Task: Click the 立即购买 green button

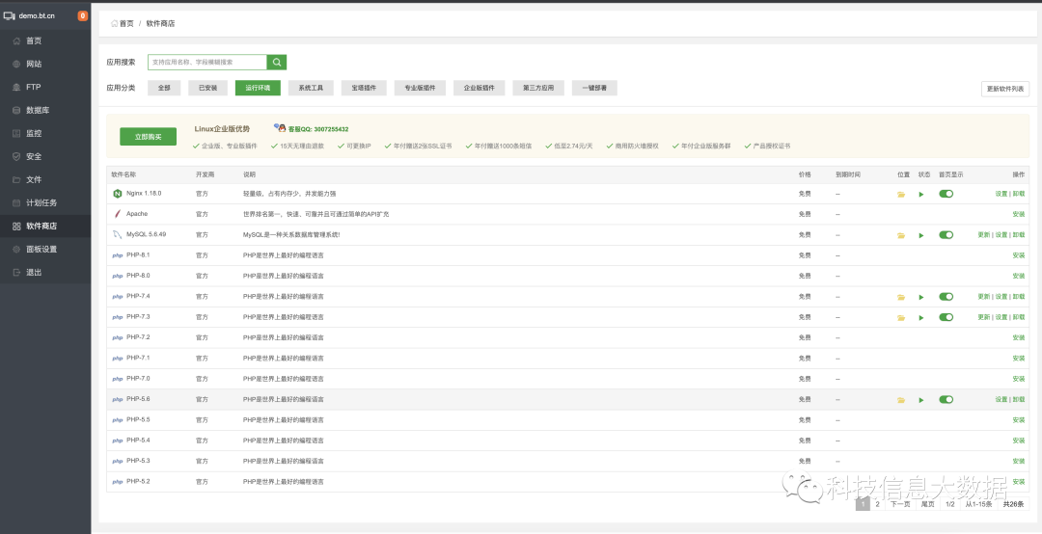Action: tap(148, 137)
